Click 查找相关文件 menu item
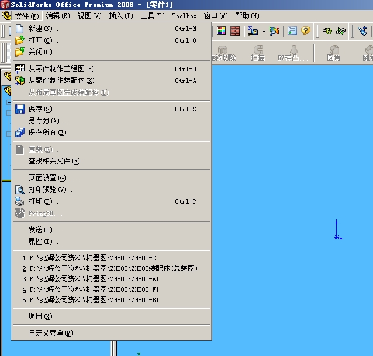 pyautogui.click(x=112, y=161)
